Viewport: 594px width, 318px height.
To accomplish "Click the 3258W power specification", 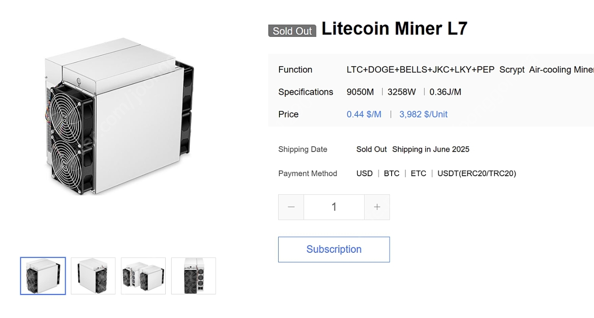I will pos(401,92).
